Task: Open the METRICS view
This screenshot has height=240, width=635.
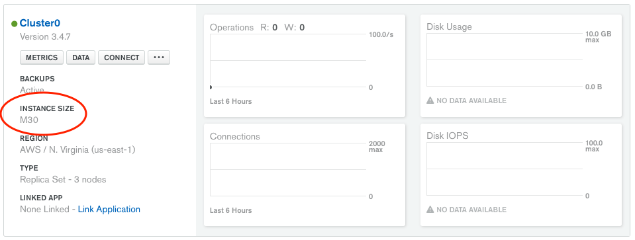Action: 42,58
